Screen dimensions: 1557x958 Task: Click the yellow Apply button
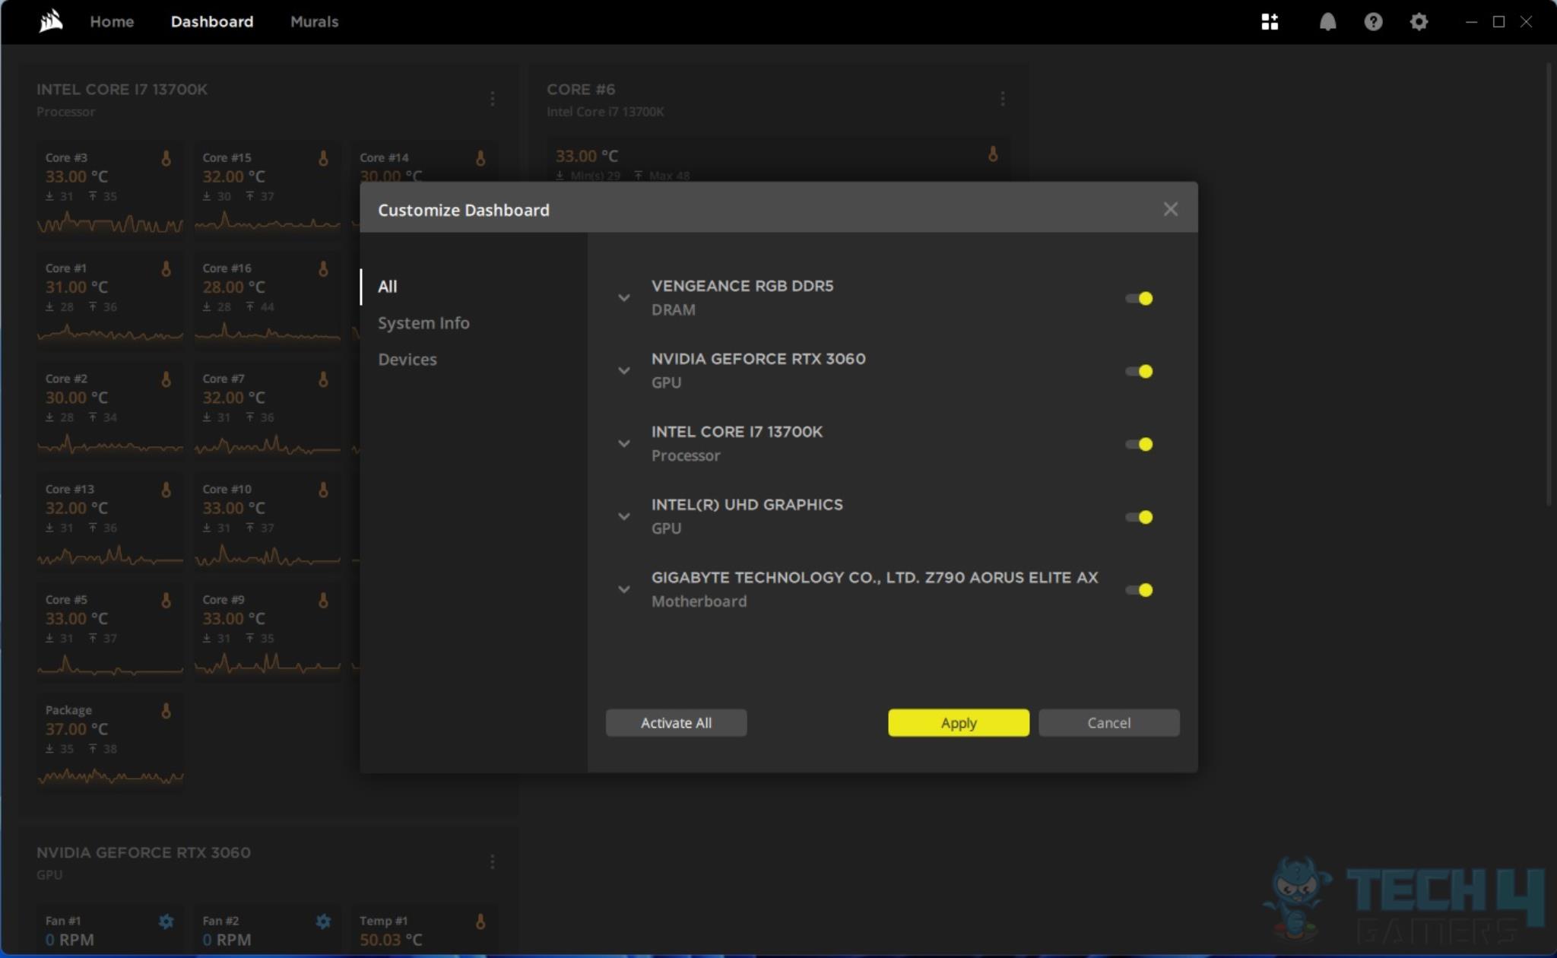pos(959,723)
